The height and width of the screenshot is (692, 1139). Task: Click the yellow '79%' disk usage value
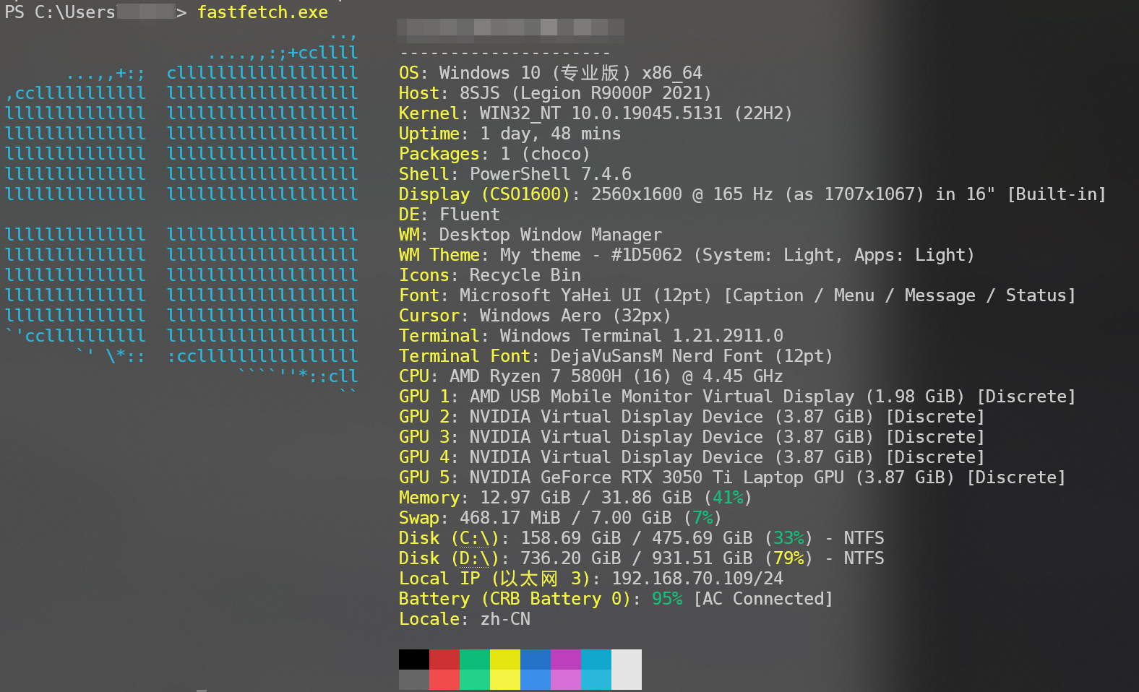(788, 558)
